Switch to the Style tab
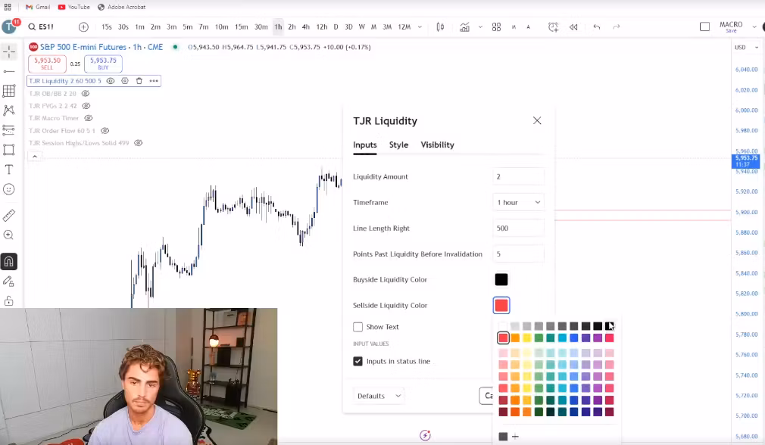765x445 pixels. tap(398, 145)
